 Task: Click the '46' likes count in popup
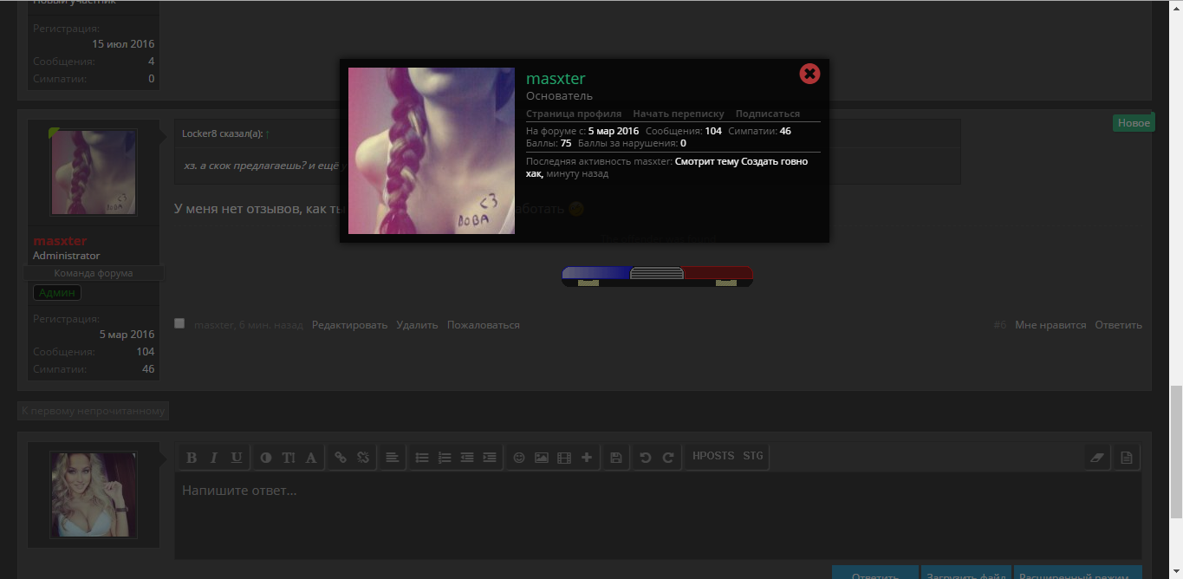[x=785, y=131]
